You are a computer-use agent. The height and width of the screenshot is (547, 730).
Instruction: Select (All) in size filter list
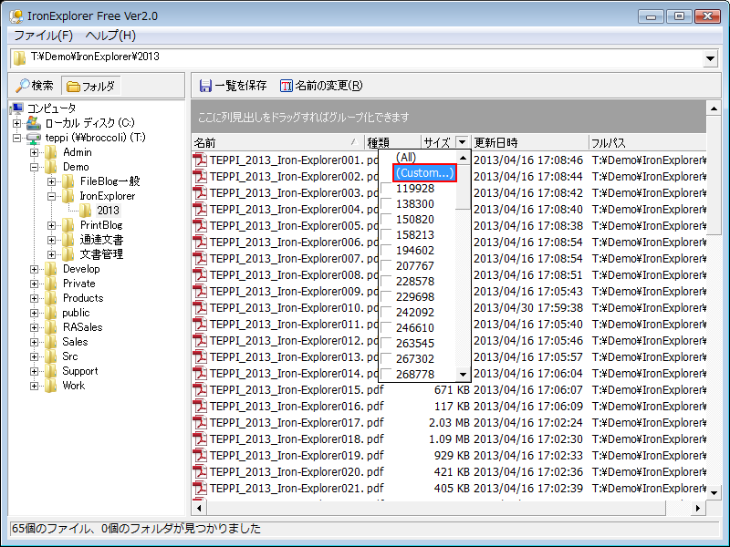pos(406,157)
